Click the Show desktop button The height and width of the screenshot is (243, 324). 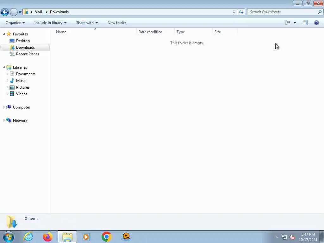pos(322,237)
